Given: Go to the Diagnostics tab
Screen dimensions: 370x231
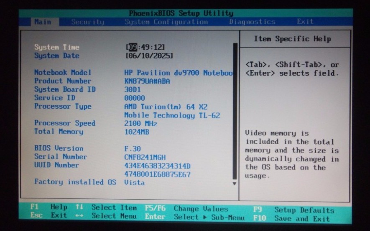Looking at the screenshot, I should 252,22.
